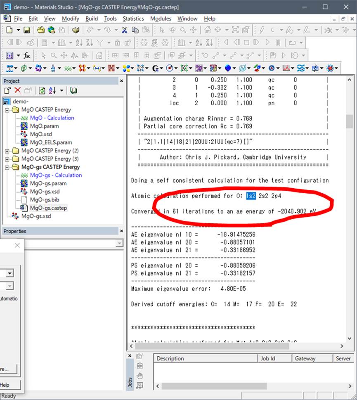Open the dropdown arrow beside Project sort icon

62,90
